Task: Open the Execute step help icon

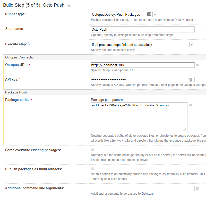Action: click(29, 44)
